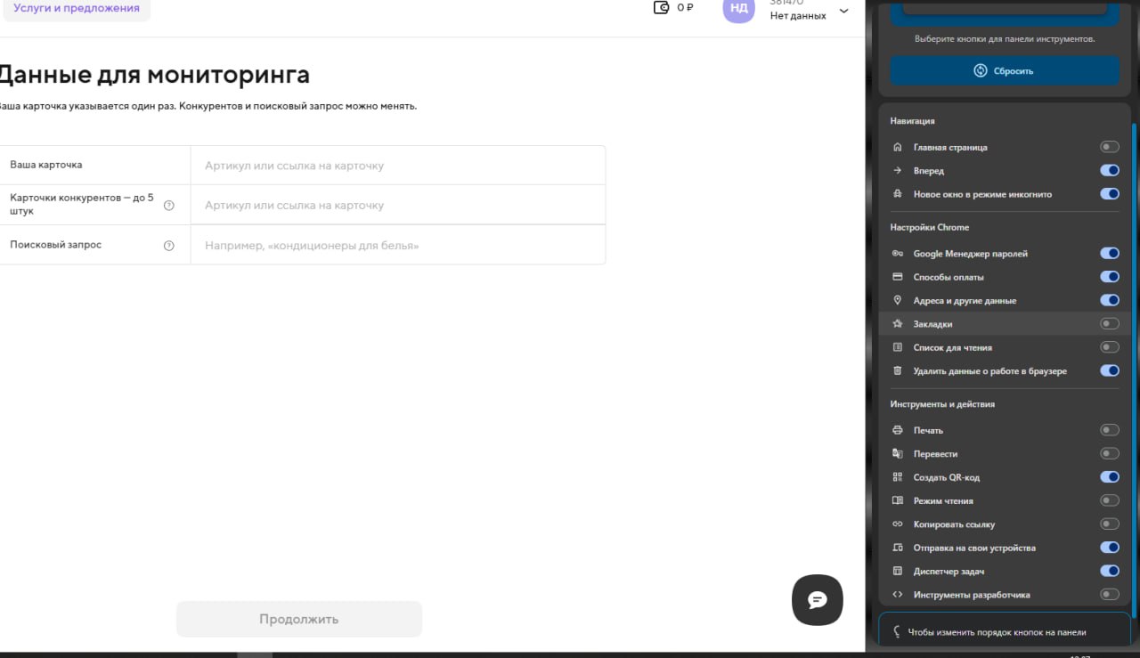Image resolution: width=1140 pixels, height=658 pixels.
Task: Enable the Печать toggle
Action: coord(1110,430)
